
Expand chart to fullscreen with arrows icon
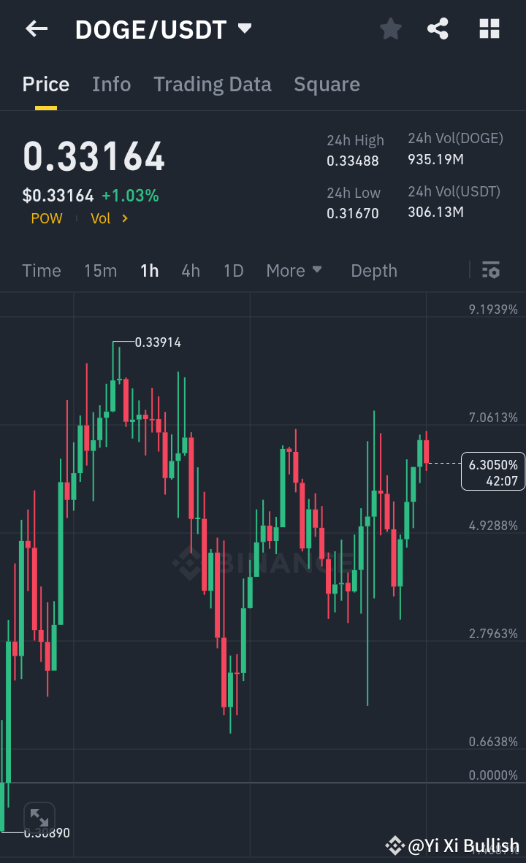coord(39,818)
